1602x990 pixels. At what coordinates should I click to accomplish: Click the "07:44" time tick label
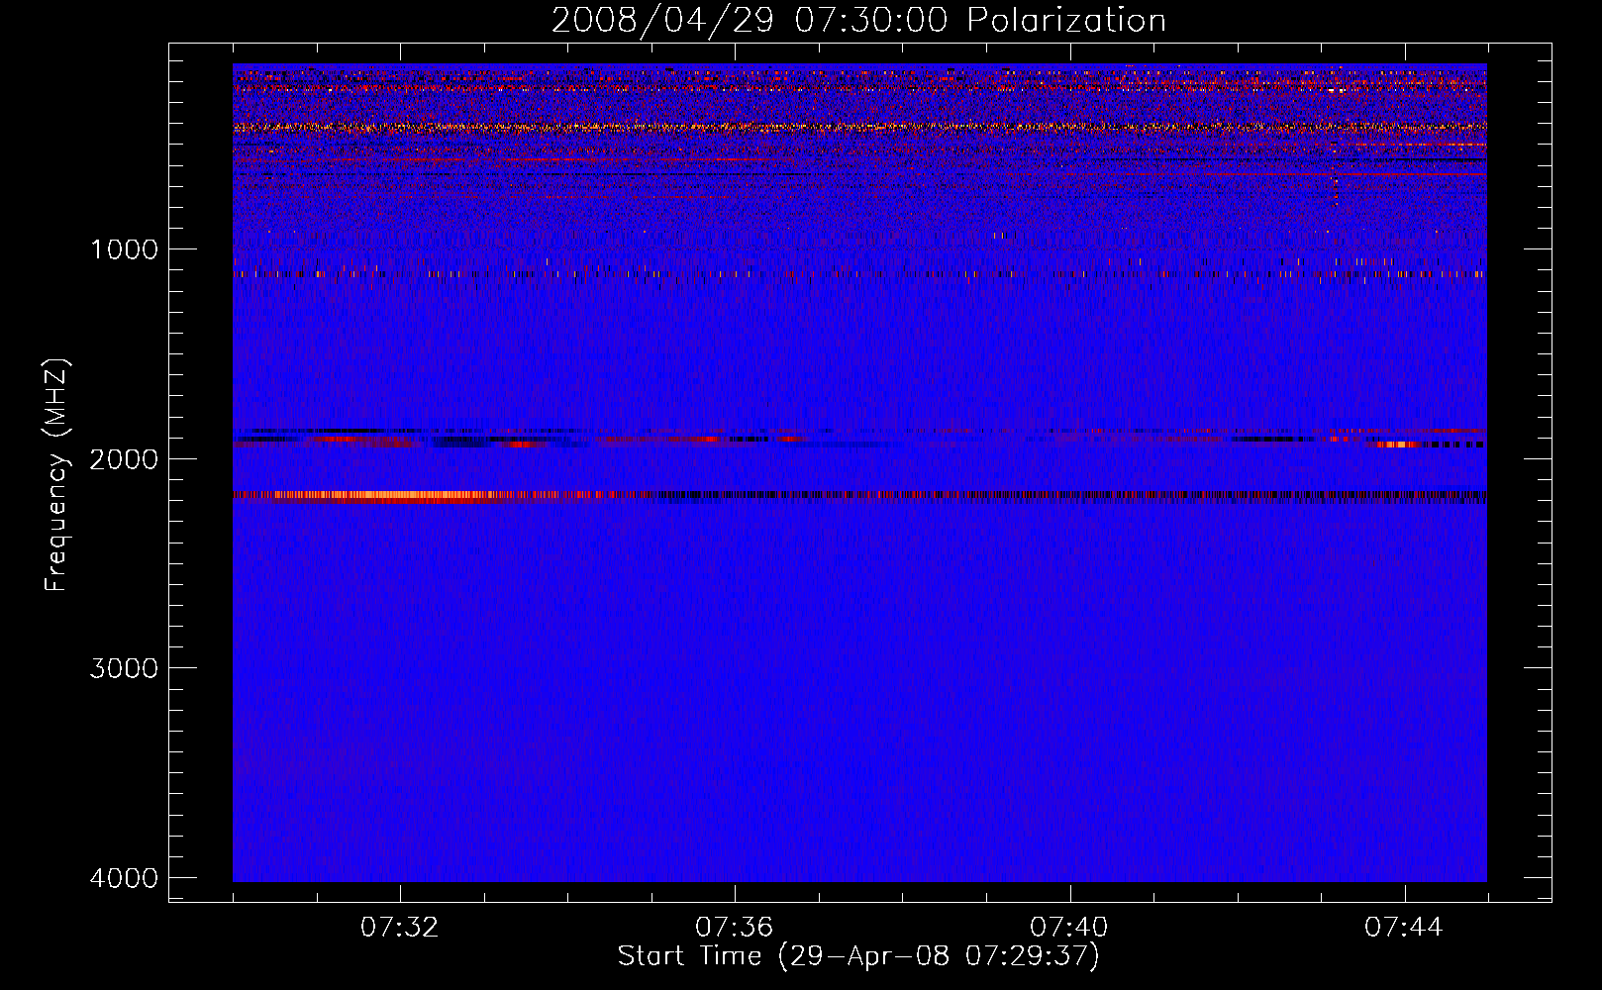1404,928
